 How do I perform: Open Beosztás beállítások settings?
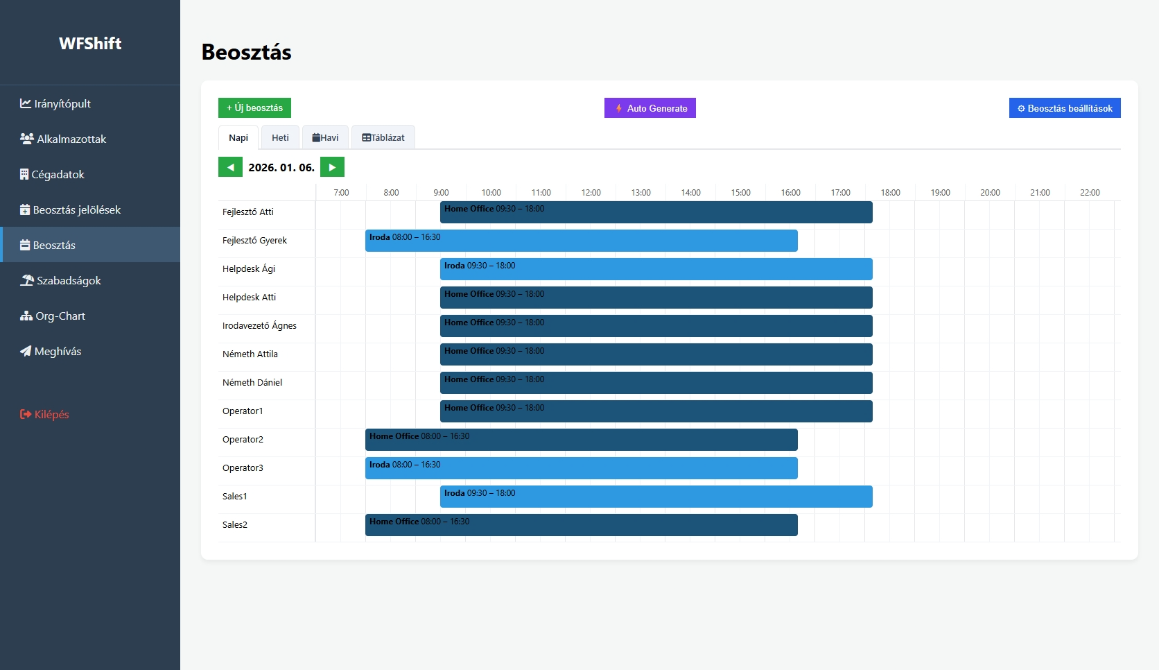(x=1064, y=108)
